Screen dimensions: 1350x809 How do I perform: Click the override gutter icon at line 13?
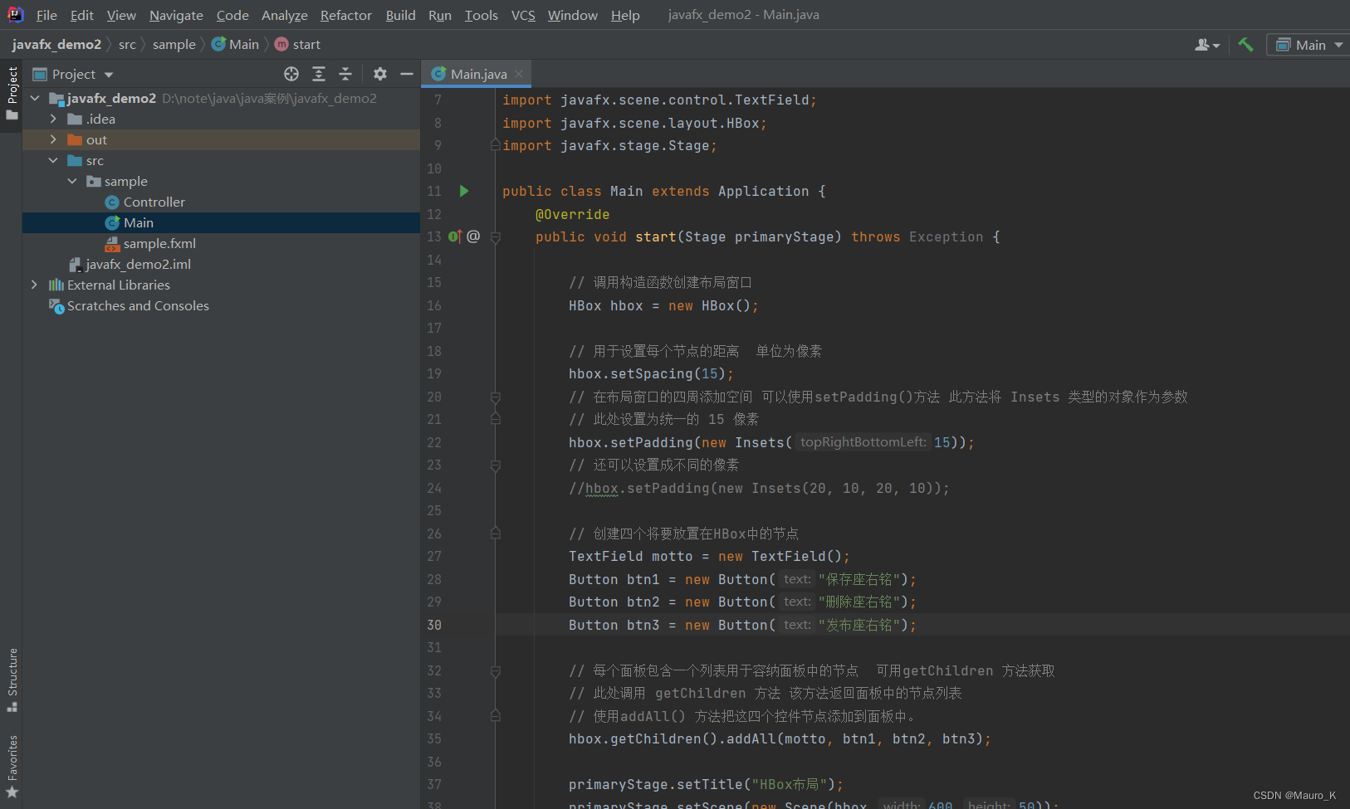point(455,236)
